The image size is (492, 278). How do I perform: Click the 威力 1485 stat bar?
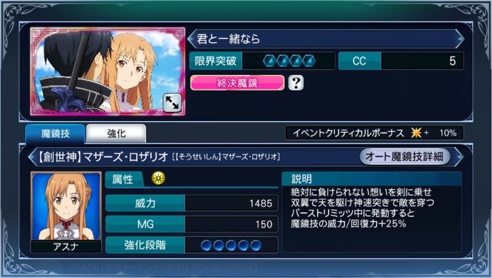coord(192,204)
